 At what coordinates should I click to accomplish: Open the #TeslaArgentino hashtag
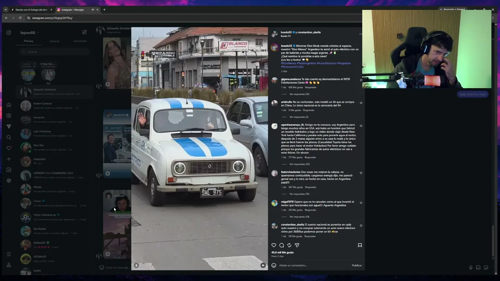306,63
